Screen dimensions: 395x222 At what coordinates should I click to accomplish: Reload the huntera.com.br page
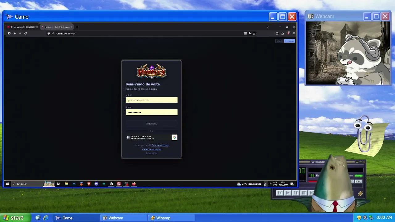pos(26,33)
